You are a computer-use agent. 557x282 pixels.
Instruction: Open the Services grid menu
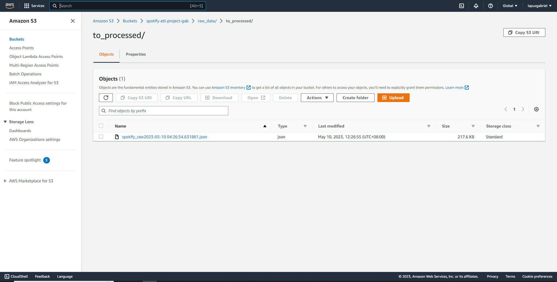34,6
